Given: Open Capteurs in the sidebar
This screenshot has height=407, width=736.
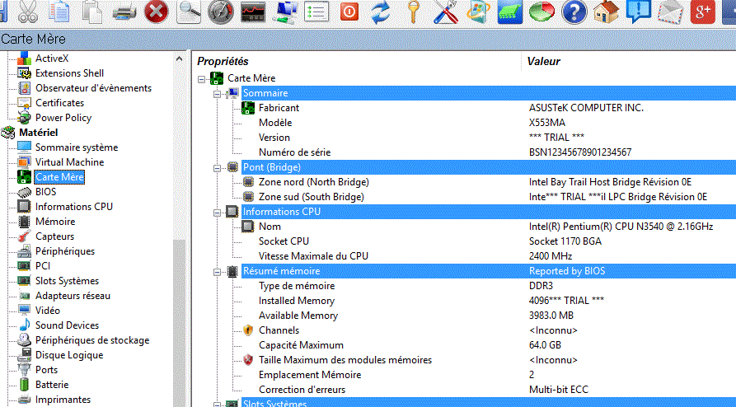Looking at the screenshot, I should (x=54, y=236).
